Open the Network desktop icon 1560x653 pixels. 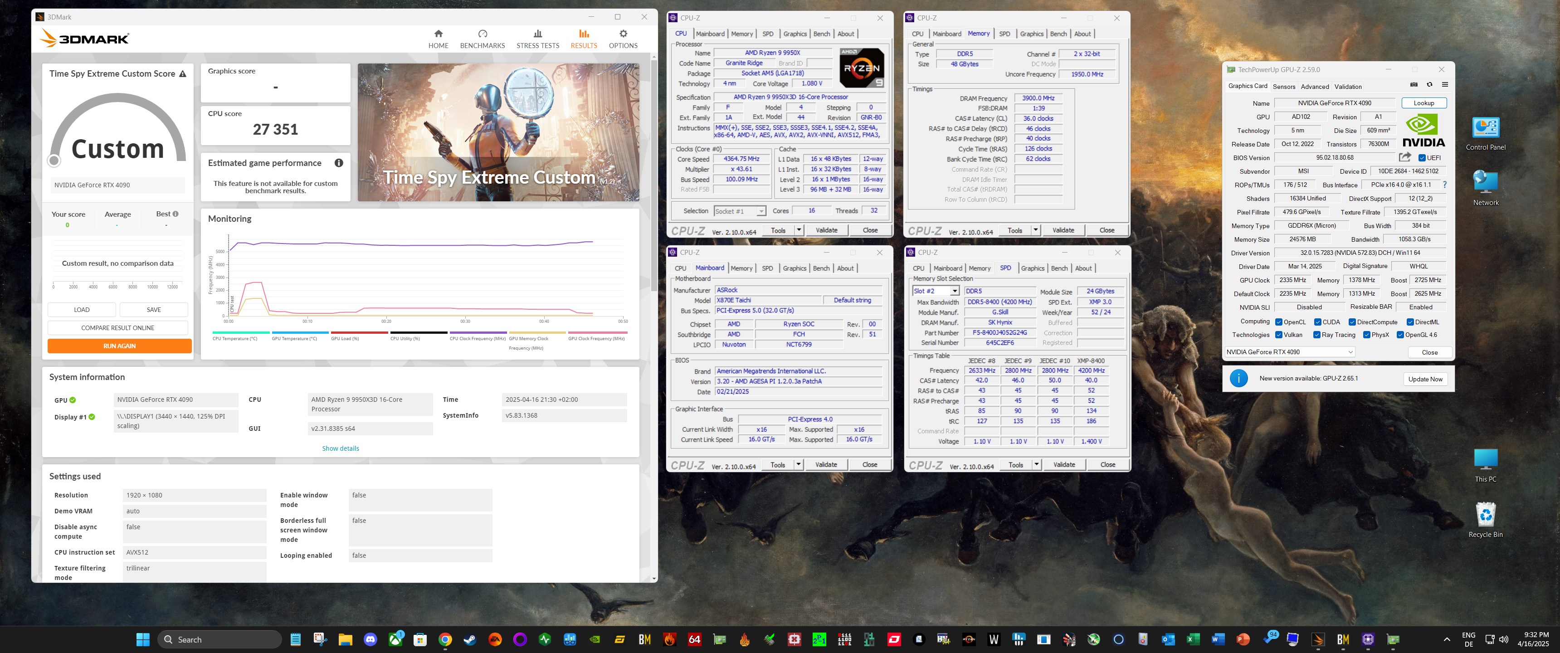coord(1486,188)
